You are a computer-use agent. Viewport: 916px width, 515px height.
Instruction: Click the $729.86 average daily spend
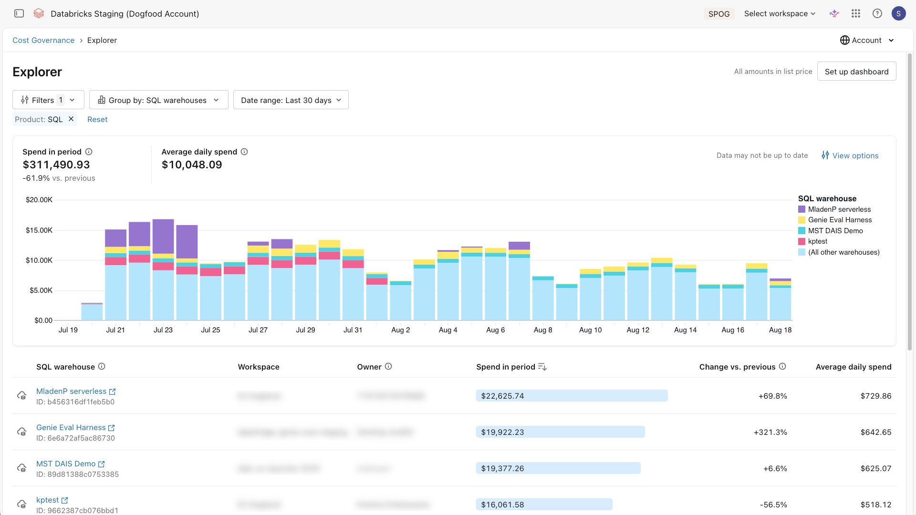876,396
